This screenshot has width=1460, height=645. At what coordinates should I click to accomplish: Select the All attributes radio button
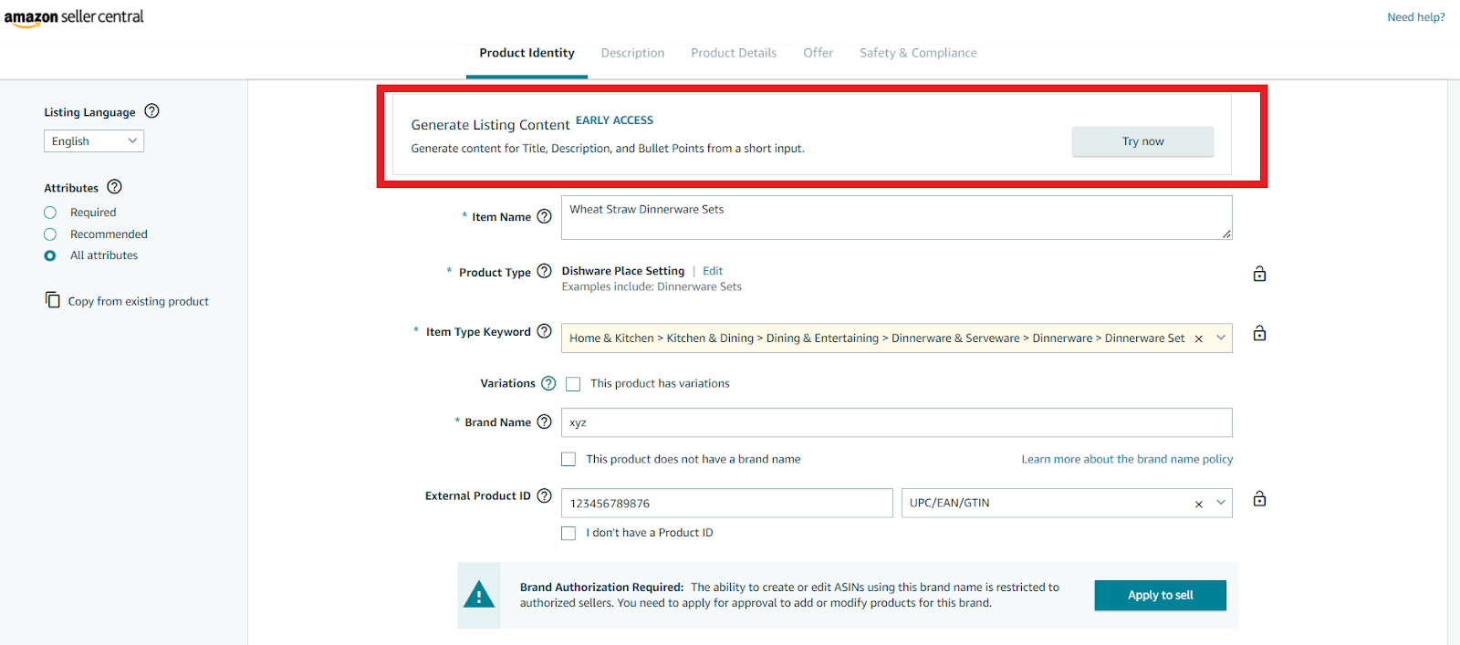pos(50,255)
